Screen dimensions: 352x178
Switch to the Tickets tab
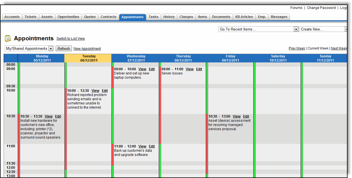(30, 17)
